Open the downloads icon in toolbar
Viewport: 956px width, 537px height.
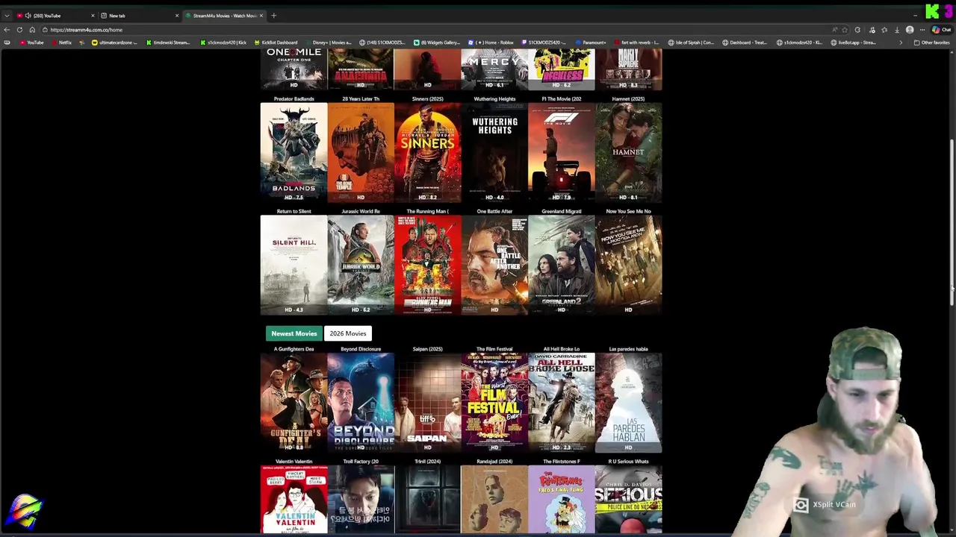tap(896, 30)
